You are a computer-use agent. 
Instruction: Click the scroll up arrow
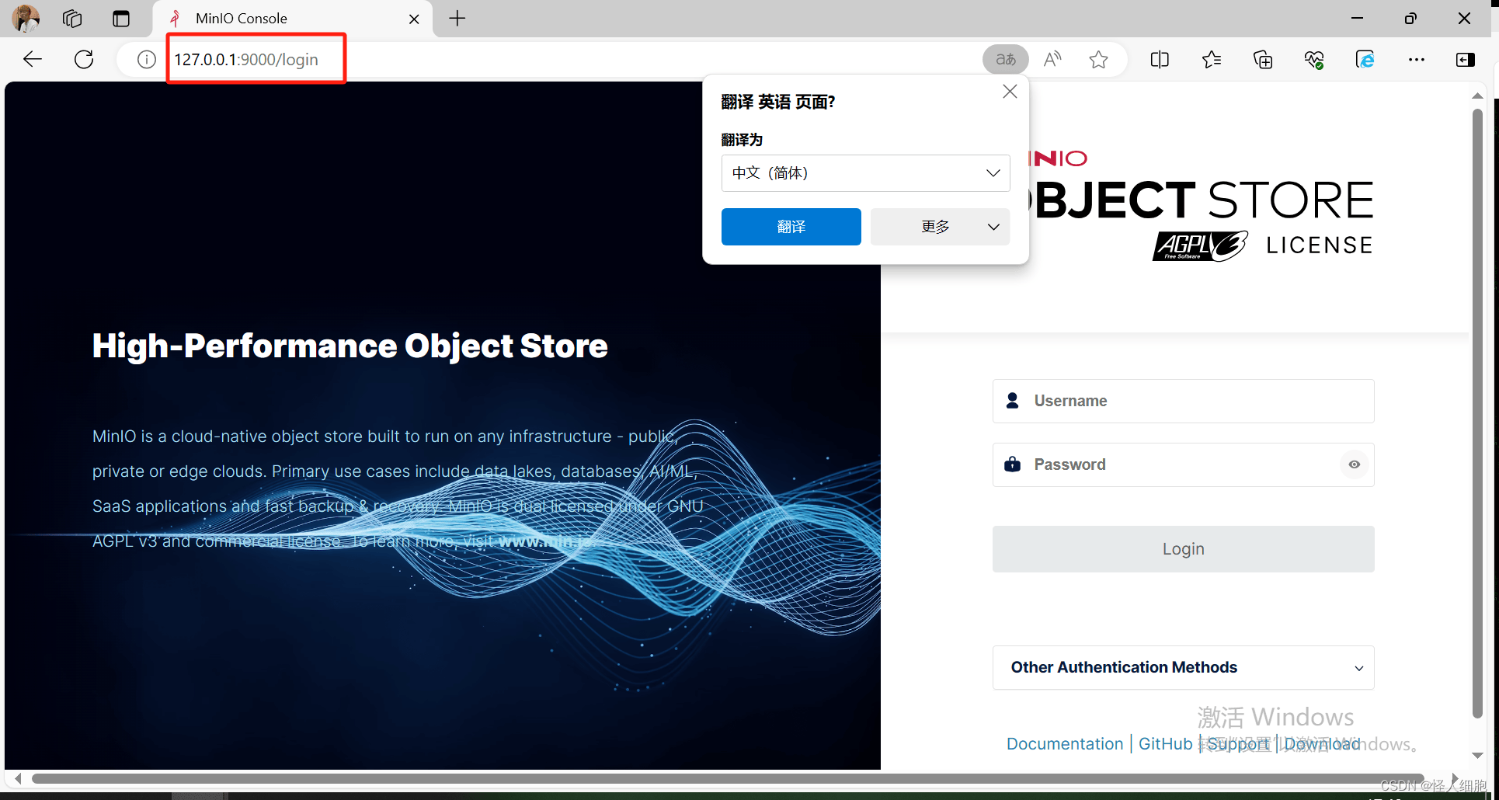[1477, 96]
